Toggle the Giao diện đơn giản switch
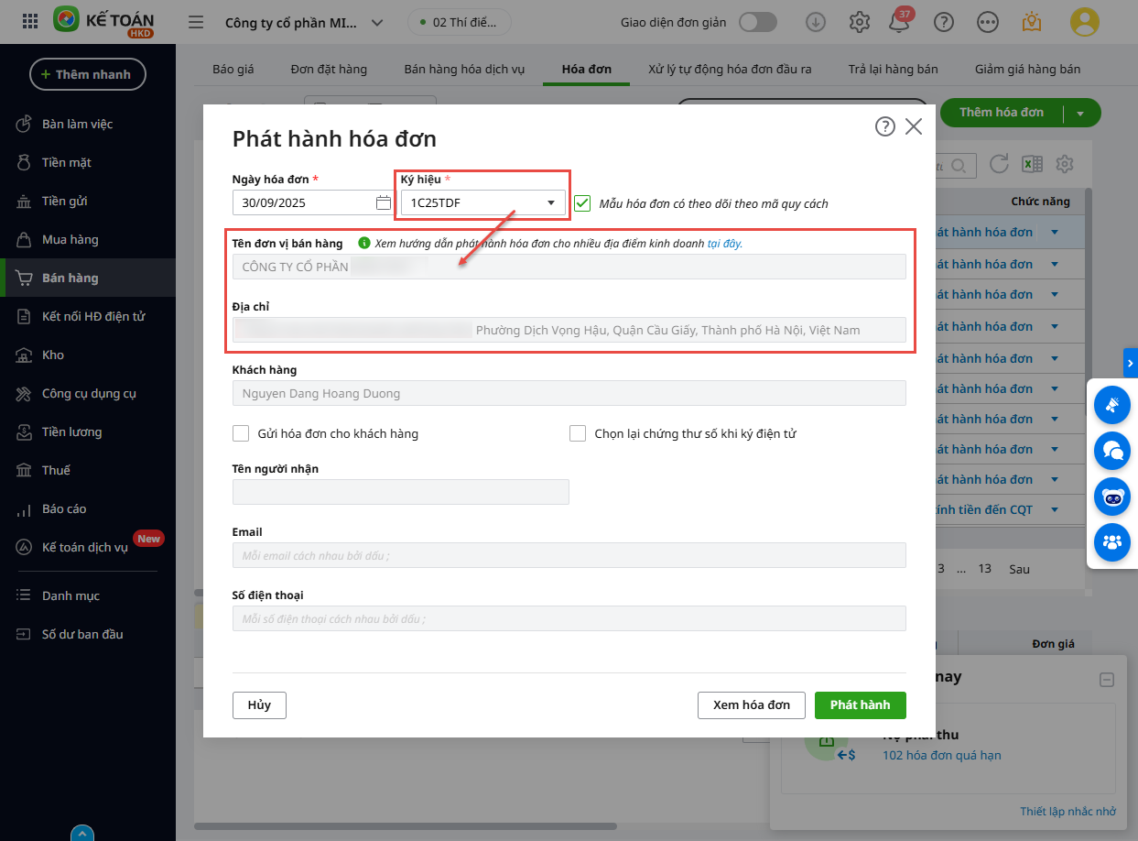The width and height of the screenshot is (1138, 841). tap(757, 23)
